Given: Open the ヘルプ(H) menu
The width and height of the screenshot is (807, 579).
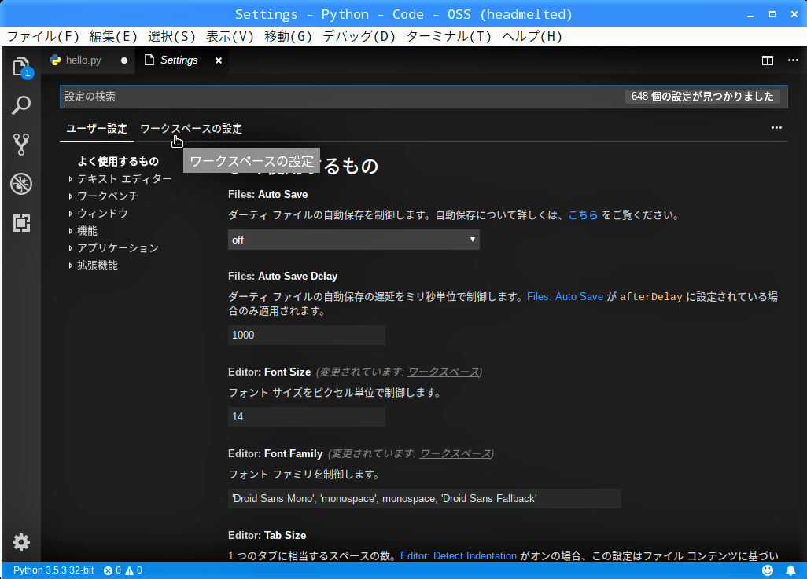Looking at the screenshot, I should (x=532, y=36).
